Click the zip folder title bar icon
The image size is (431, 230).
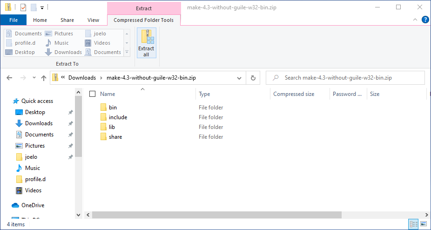pyautogui.click(x=8, y=7)
